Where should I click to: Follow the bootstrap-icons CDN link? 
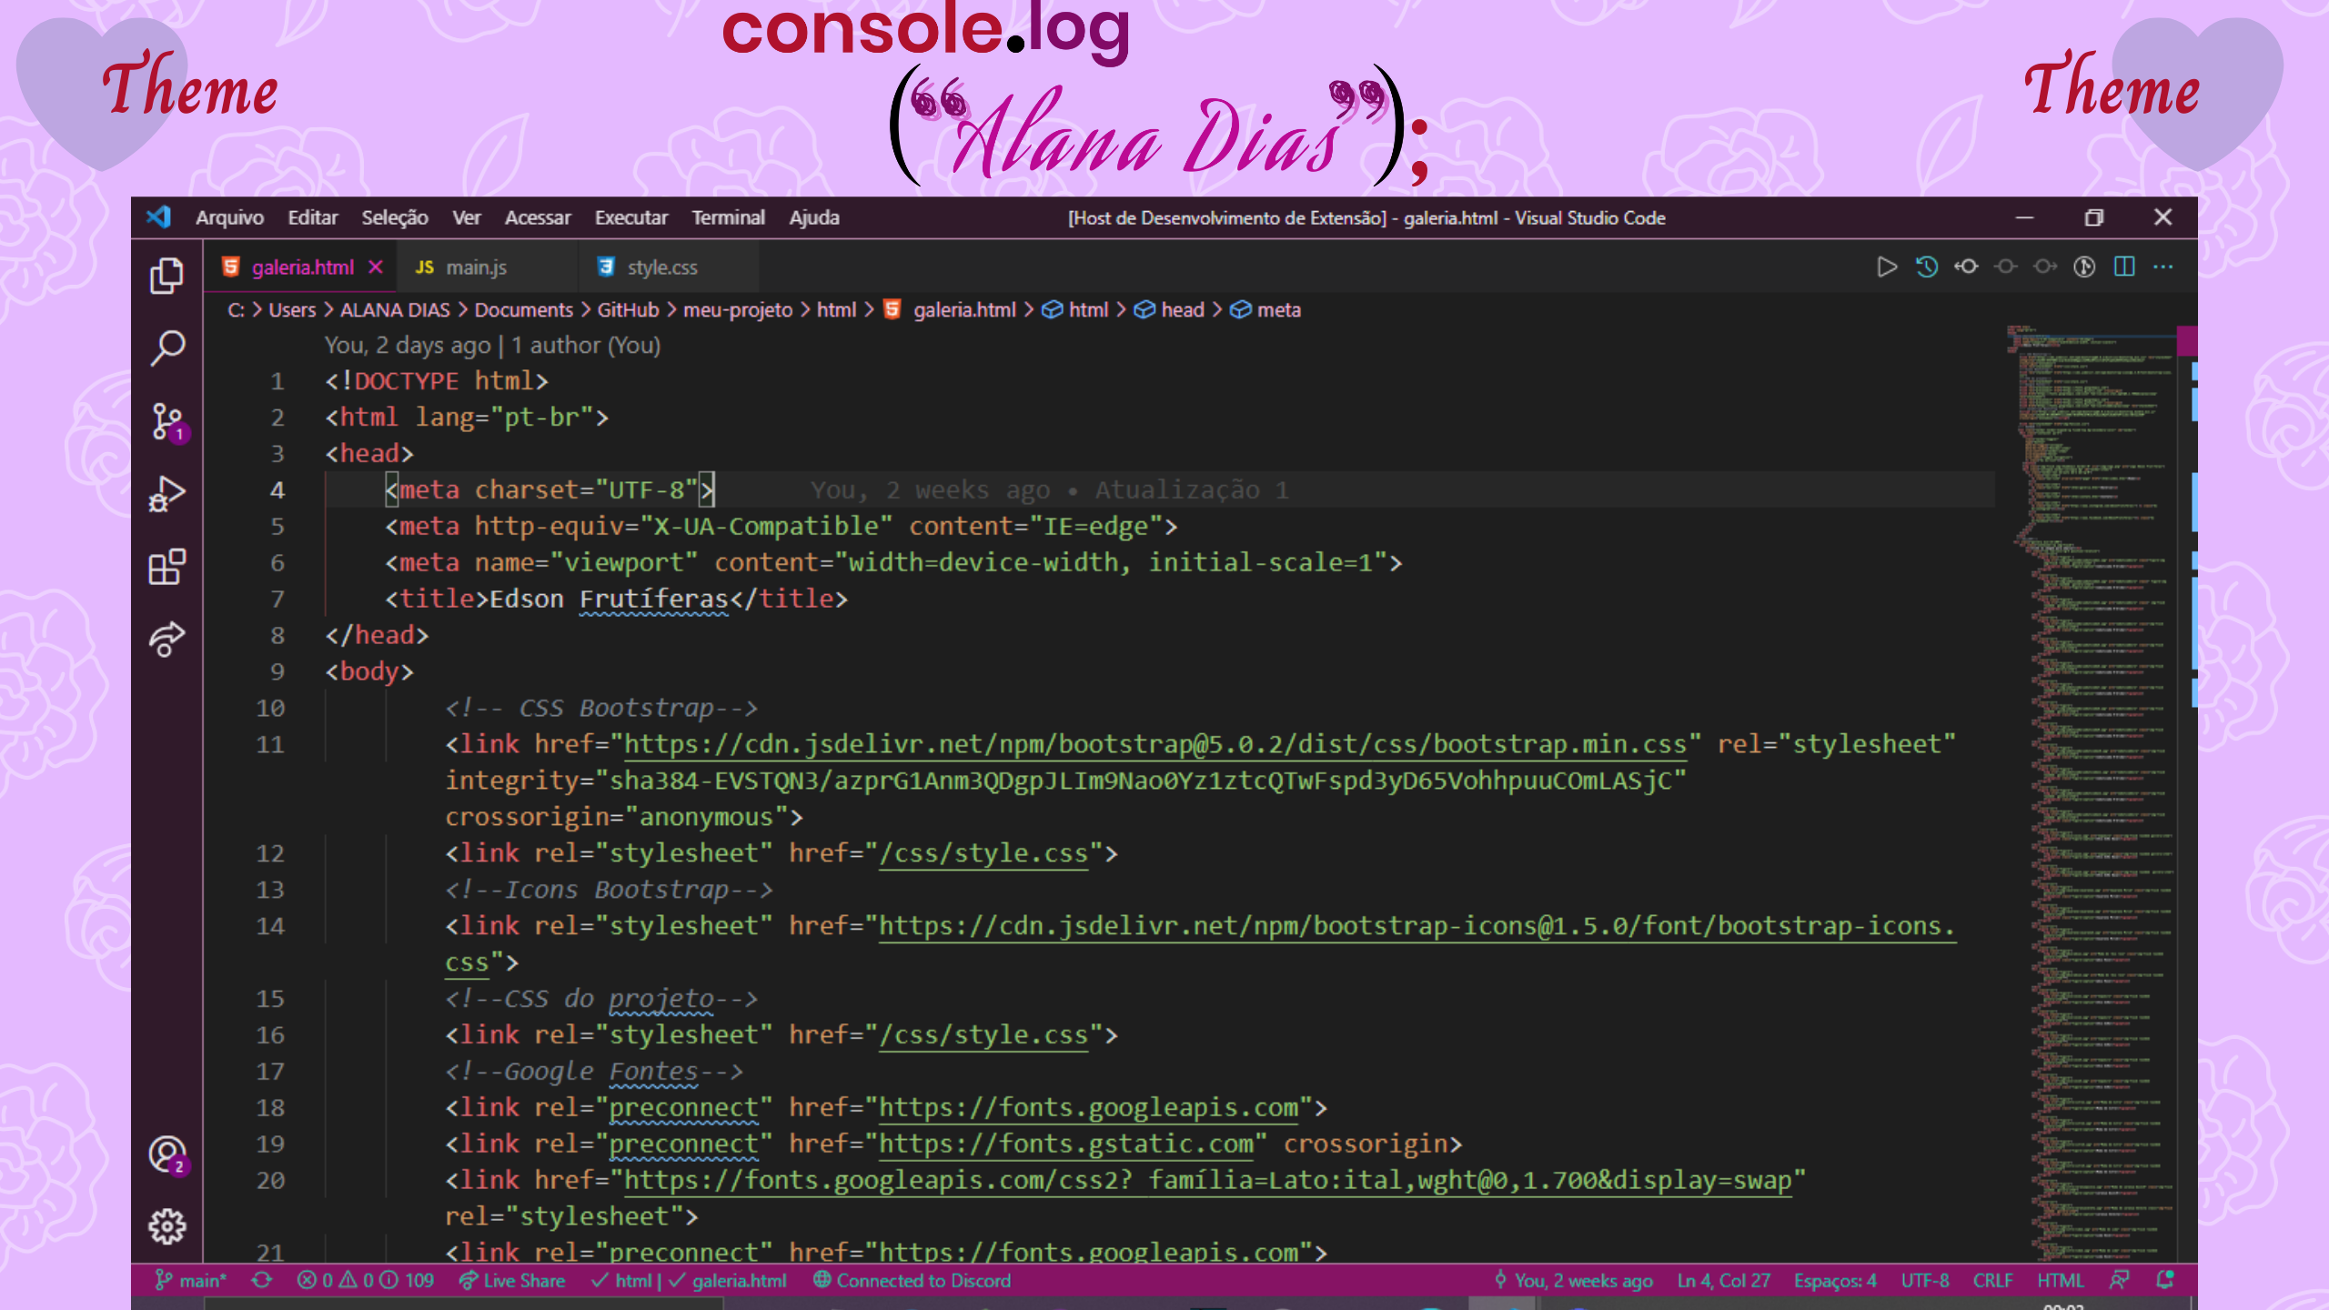(x=1417, y=926)
